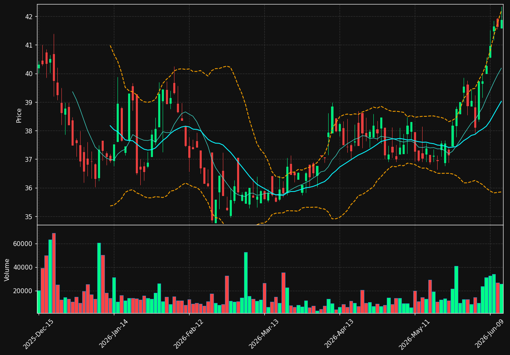Click the tall green volume bar above 50000 in March
Image resolution: width=510 pixels, height=355 pixels.
coord(246,283)
